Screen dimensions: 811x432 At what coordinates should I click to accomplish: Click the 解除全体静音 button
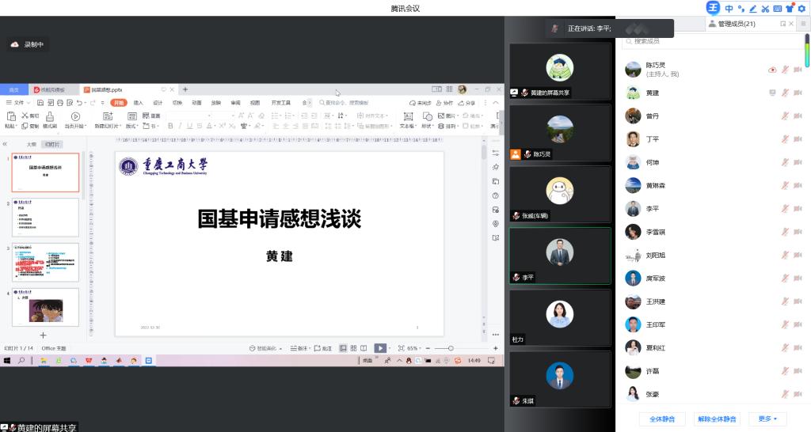click(x=716, y=419)
